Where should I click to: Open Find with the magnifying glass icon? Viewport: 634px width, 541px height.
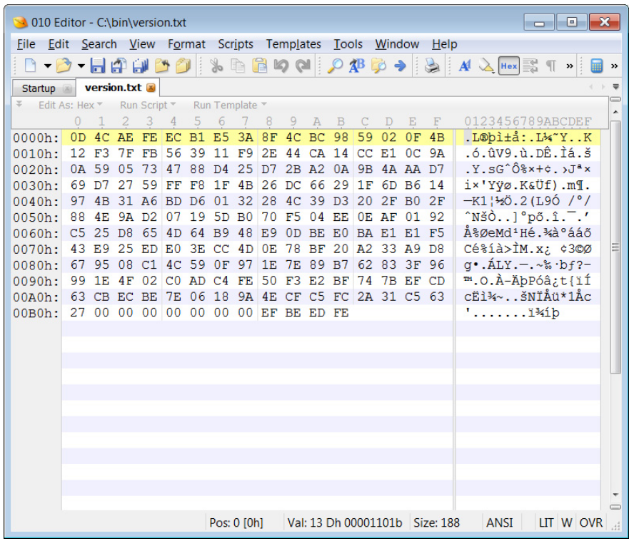point(335,66)
